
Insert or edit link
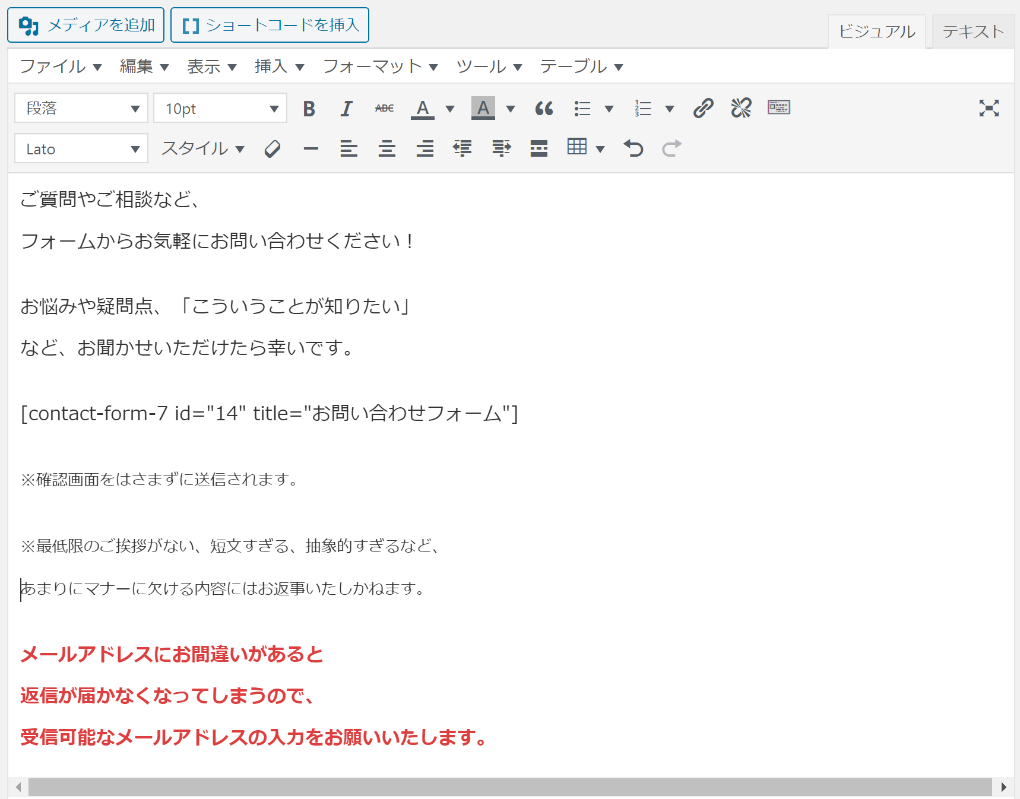(x=704, y=109)
